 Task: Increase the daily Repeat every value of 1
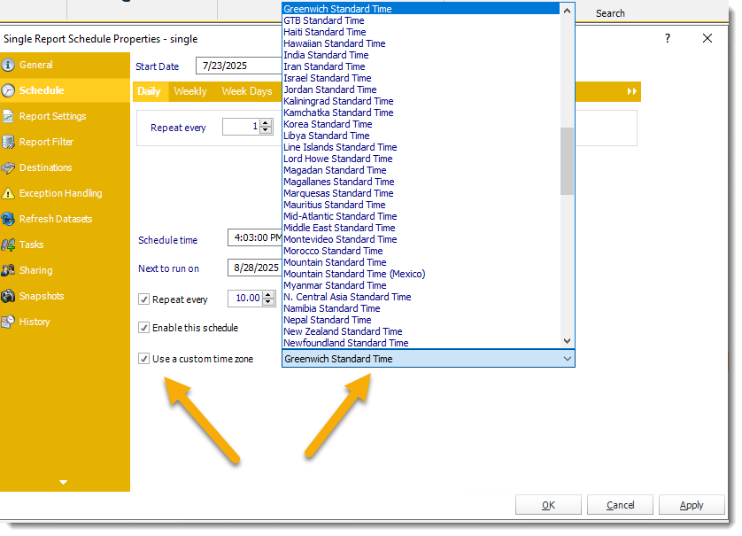(266, 123)
